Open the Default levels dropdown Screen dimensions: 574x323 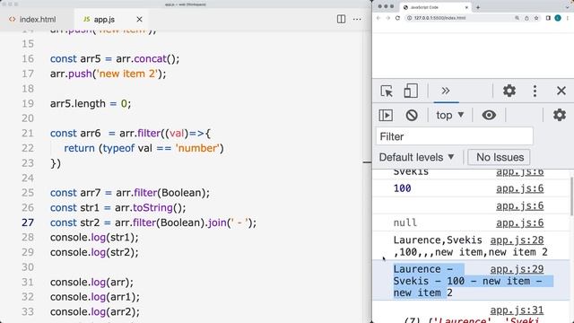(416, 158)
